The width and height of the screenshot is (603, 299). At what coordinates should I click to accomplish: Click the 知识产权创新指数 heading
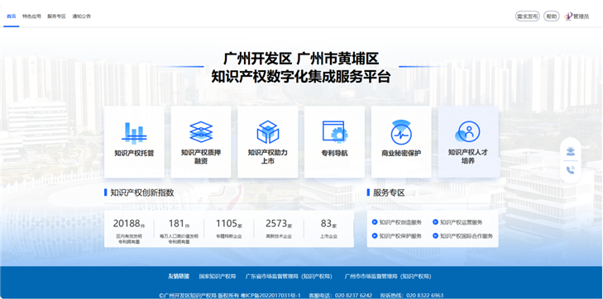(x=142, y=192)
